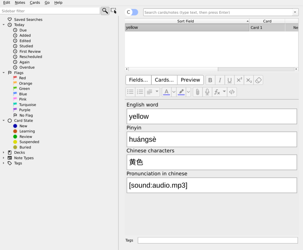
Task: Click the Preview button
Action: pyautogui.click(x=190, y=80)
